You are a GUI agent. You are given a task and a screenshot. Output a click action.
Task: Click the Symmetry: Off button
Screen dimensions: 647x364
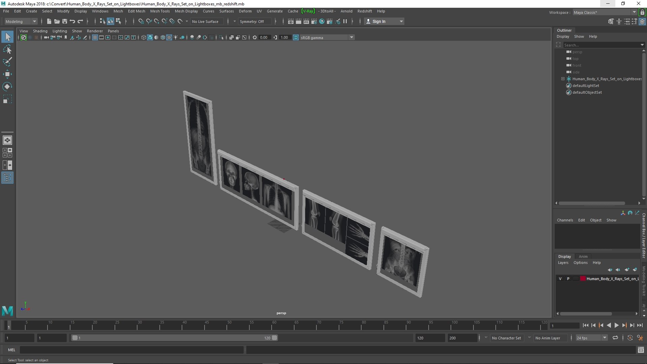[x=254, y=21]
